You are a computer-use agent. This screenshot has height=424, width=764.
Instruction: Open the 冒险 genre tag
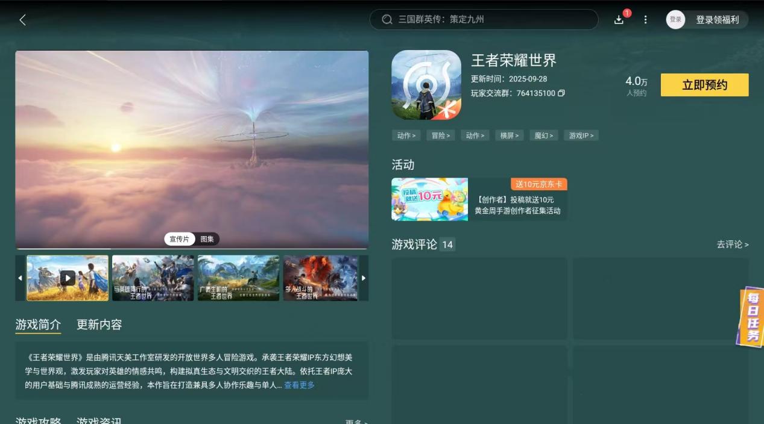(440, 135)
